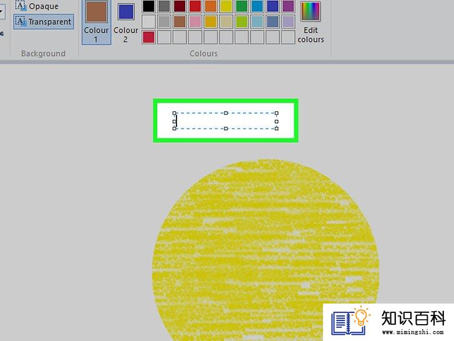
Task: Pick the purple colour swatch
Action: click(288, 6)
